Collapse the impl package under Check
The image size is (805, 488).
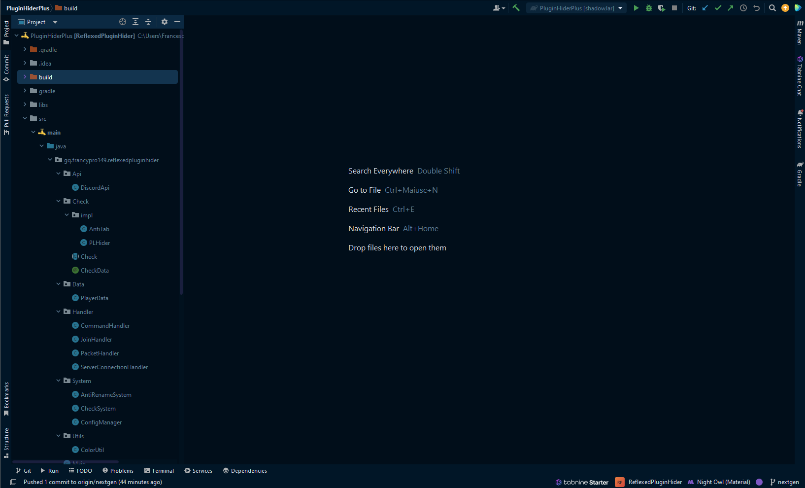[x=67, y=215]
